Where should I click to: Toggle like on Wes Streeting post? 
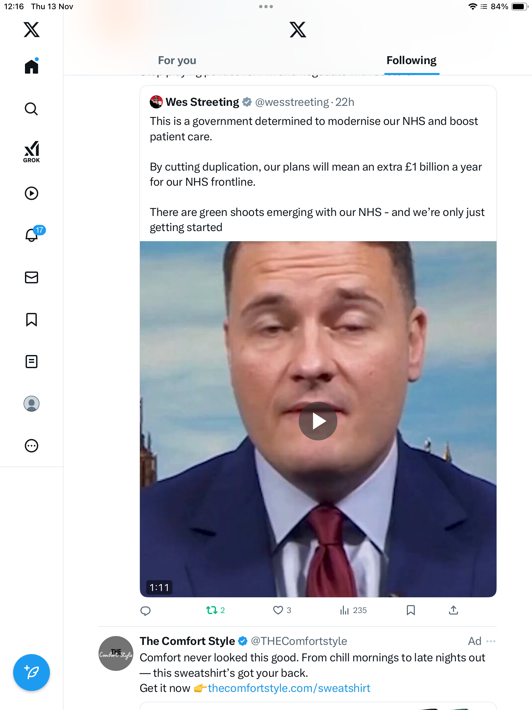pyautogui.click(x=278, y=610)
